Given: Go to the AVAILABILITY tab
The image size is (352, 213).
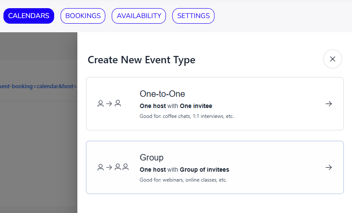Looking at the screenshot, I should (139, 16).
